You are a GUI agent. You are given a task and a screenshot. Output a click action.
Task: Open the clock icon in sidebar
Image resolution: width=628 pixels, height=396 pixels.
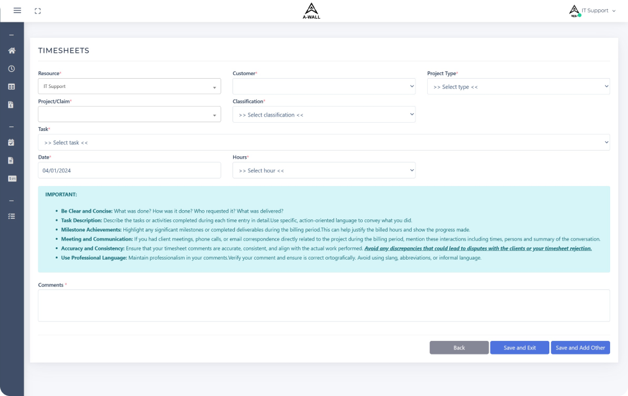point(11,69)
